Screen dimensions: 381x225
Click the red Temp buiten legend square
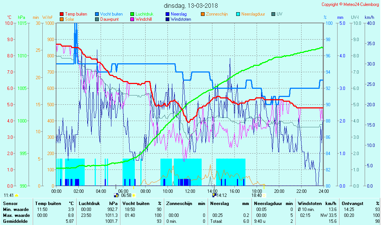(x=62, y=14)
